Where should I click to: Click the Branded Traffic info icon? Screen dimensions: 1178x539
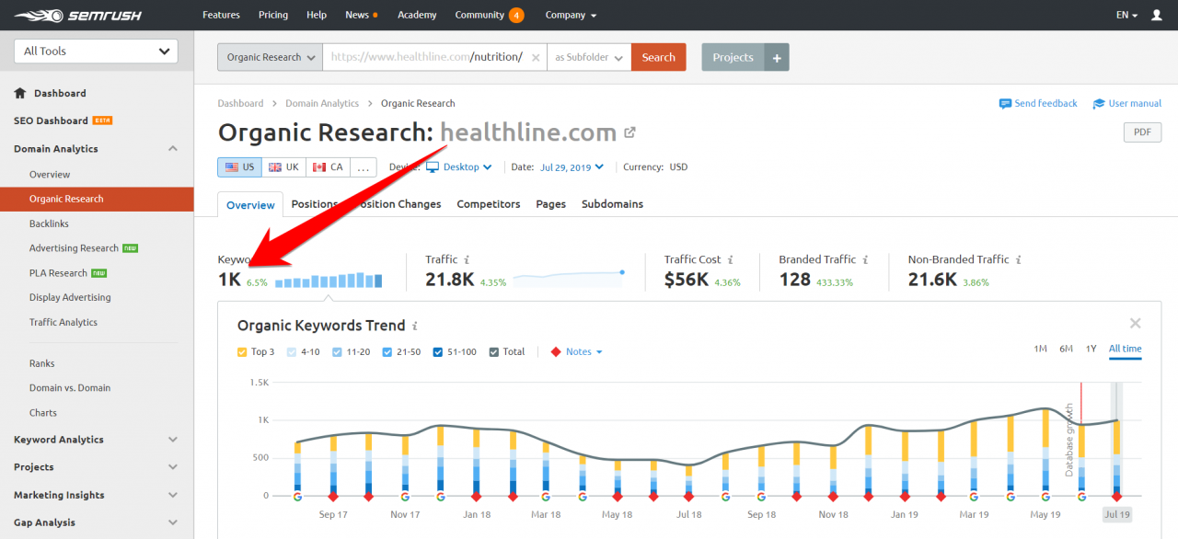point(865,260)
